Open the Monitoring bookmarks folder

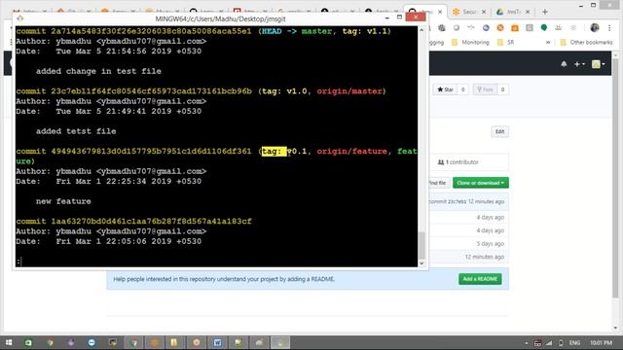point(470,42)
